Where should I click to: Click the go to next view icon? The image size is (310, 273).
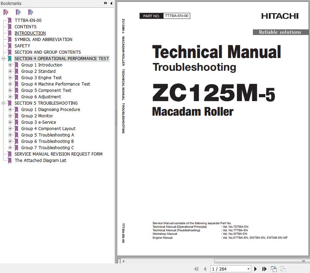pyautogui.click(x=283, y=269)
